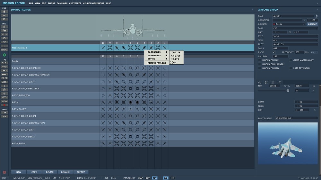
Task: Open the Country dropdown showing Russia
Action: 289,24
